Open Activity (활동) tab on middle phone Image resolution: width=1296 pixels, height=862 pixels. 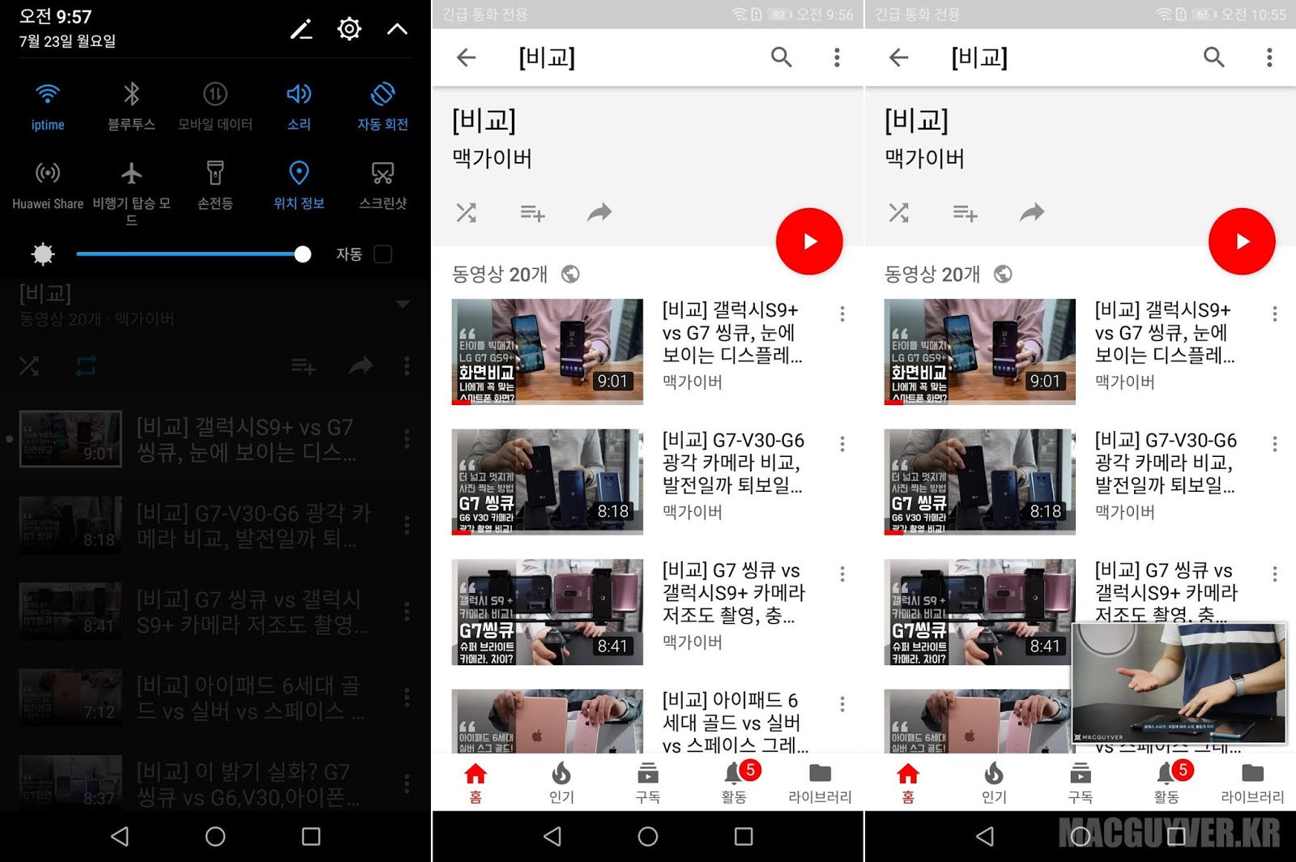pos(735,783)
